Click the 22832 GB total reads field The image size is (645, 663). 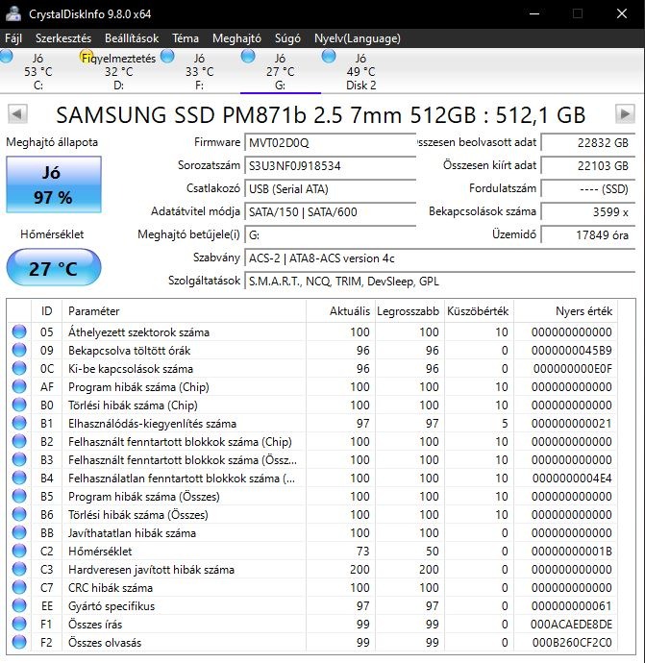click(x=588, y=142)
